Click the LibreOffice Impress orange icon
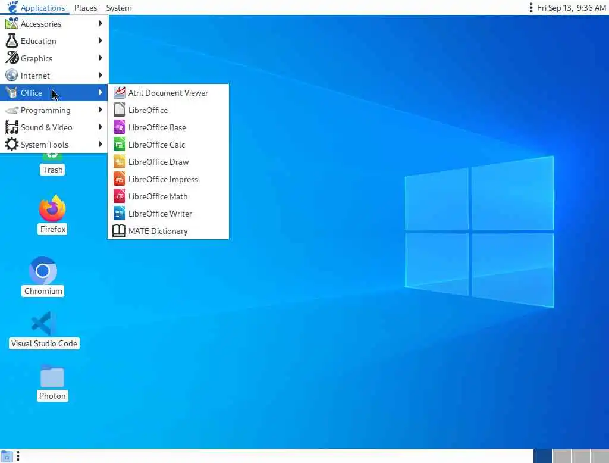The image size is (609, 463). pos(119,179)
